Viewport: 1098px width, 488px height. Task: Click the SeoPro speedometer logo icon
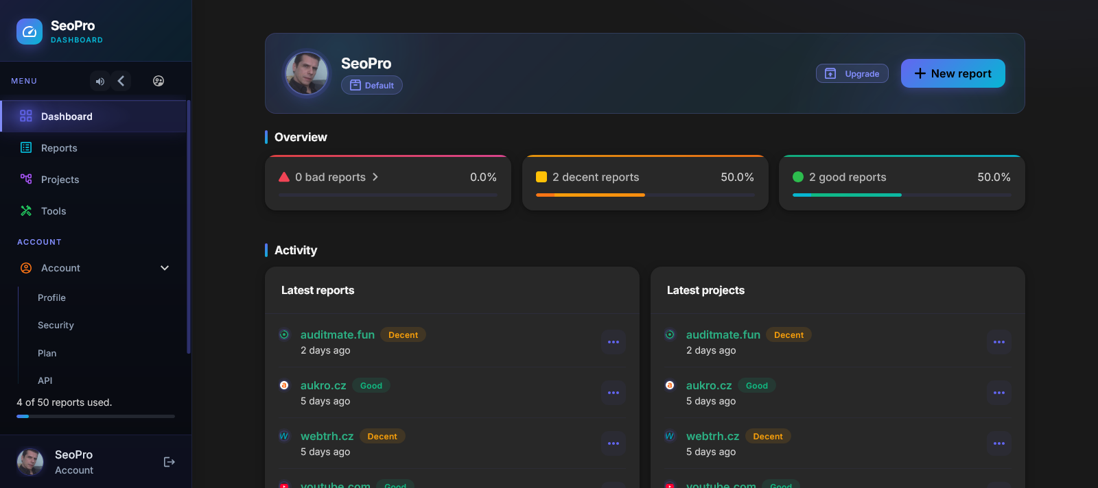click(x=30, y=32)
